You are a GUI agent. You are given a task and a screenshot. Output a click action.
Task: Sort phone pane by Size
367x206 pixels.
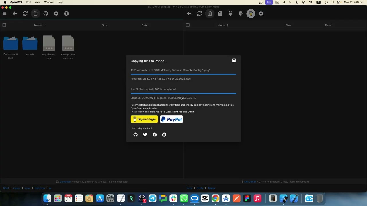(x=288, y=25)
